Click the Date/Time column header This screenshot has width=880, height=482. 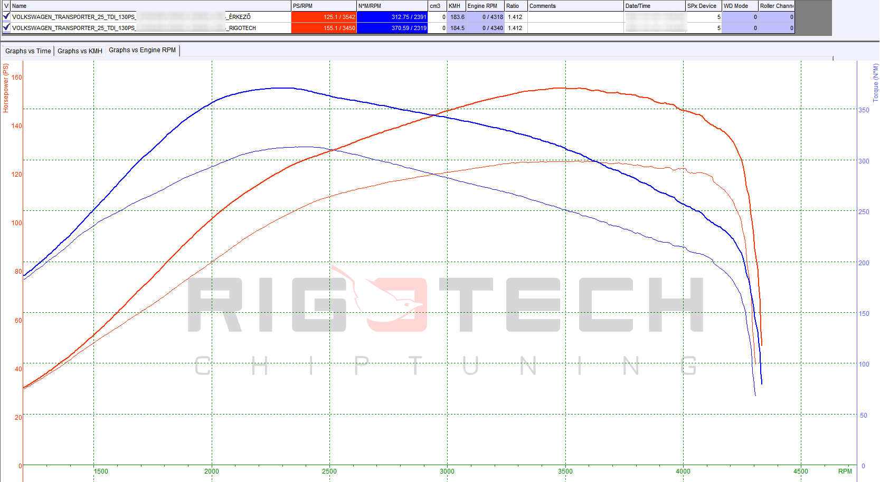pos(655,6)
